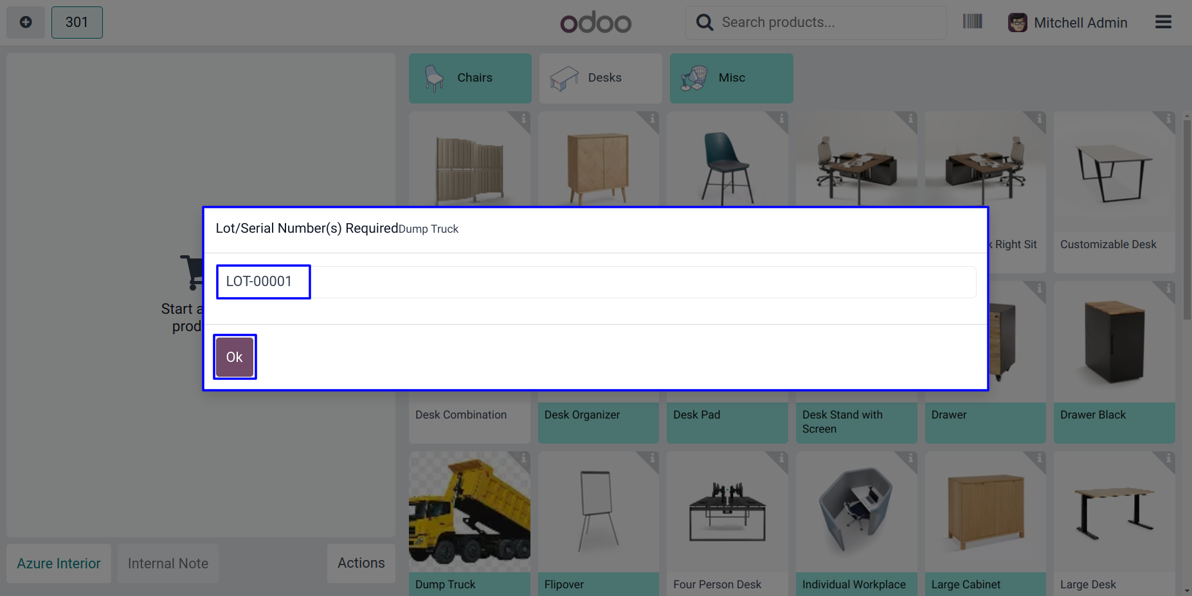This screenshot has height=596, width=1192.
Task: Click the Azure Interior customer button
Action: pos(59,563)
